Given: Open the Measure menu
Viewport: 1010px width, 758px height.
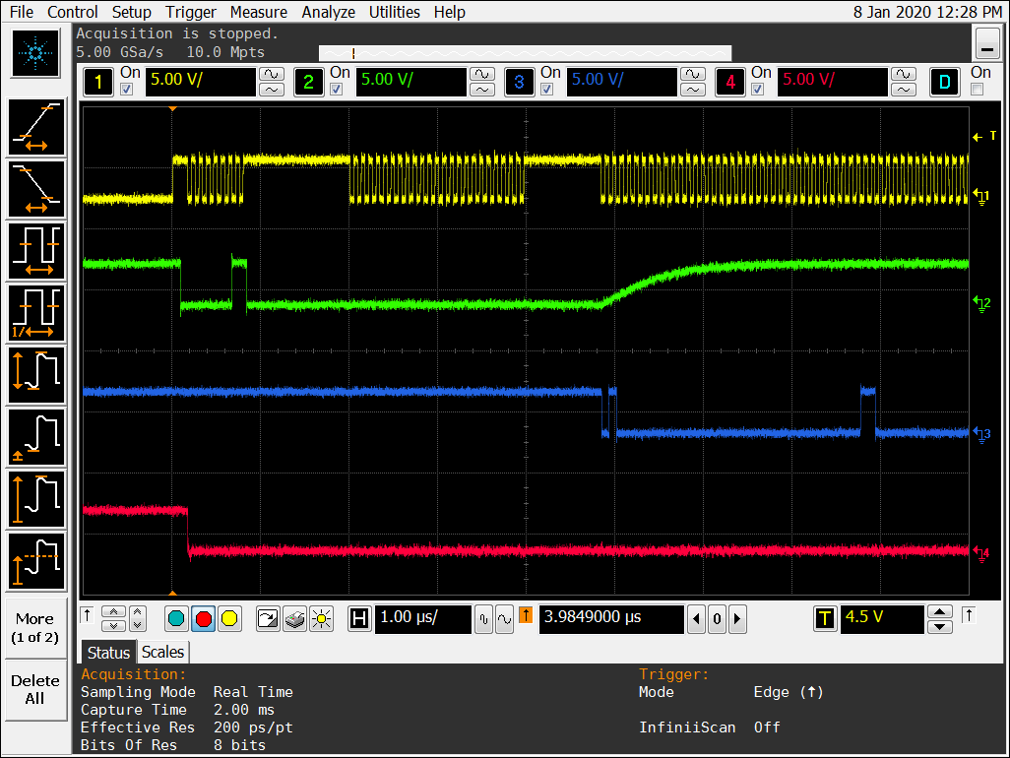Looking at the screenshot, I should coord(259,12).
